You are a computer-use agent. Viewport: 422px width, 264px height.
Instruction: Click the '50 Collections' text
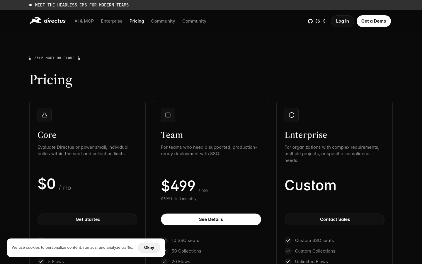(186, 251)
